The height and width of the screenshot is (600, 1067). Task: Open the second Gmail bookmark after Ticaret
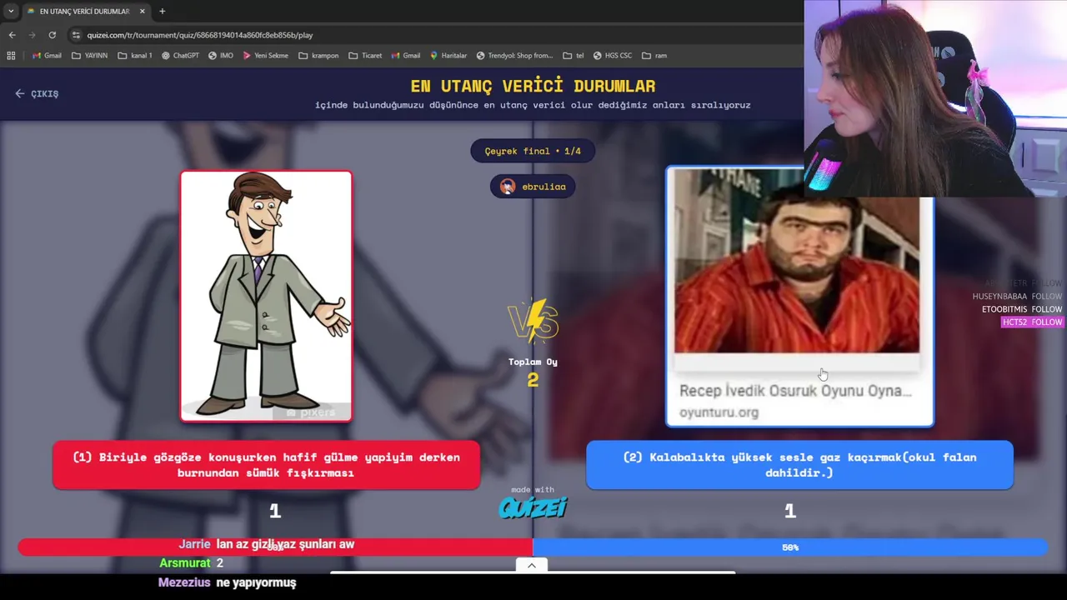406,56
